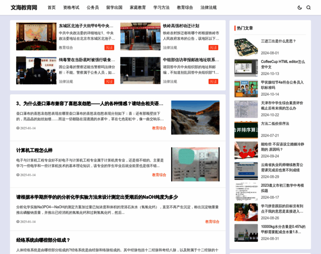
Task: Toggle dark mode moon icon
Action: 299,8
